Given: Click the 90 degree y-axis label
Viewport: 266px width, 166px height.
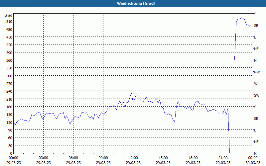Looking at the screenshot, I should pyautogui.click(x=9, y=130).
